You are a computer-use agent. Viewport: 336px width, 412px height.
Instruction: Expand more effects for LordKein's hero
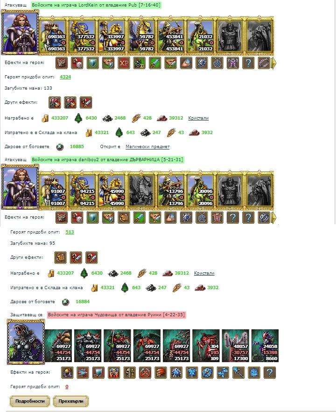pos(273,63)
